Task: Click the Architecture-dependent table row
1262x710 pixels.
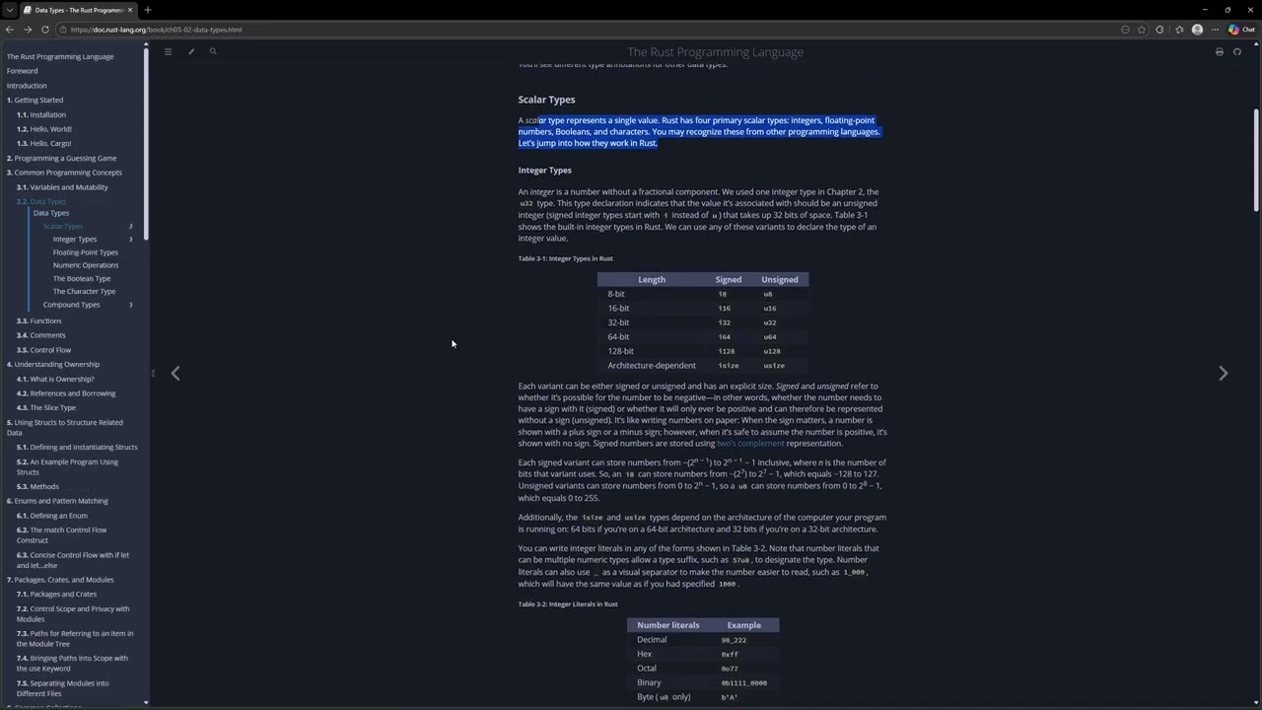Action: pyautogui.click(x=703, y=365)
